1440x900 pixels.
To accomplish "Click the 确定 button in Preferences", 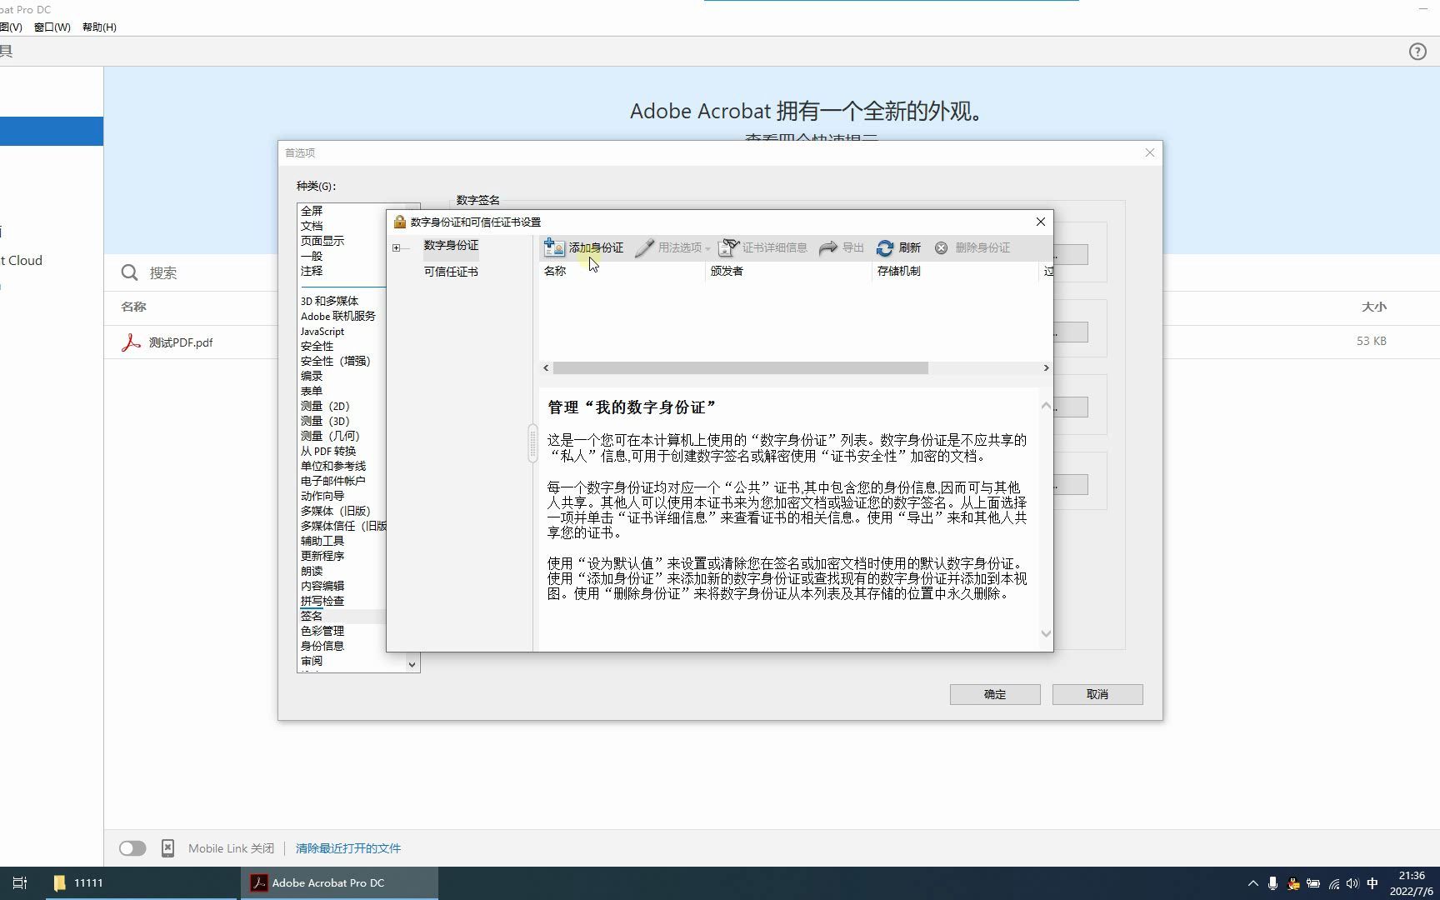I will click(x=995, y=694).
